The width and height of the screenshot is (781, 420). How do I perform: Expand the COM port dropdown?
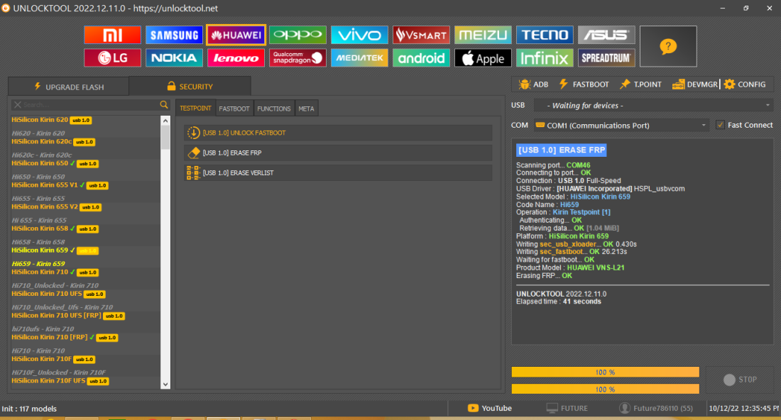[x=704, y=126]
